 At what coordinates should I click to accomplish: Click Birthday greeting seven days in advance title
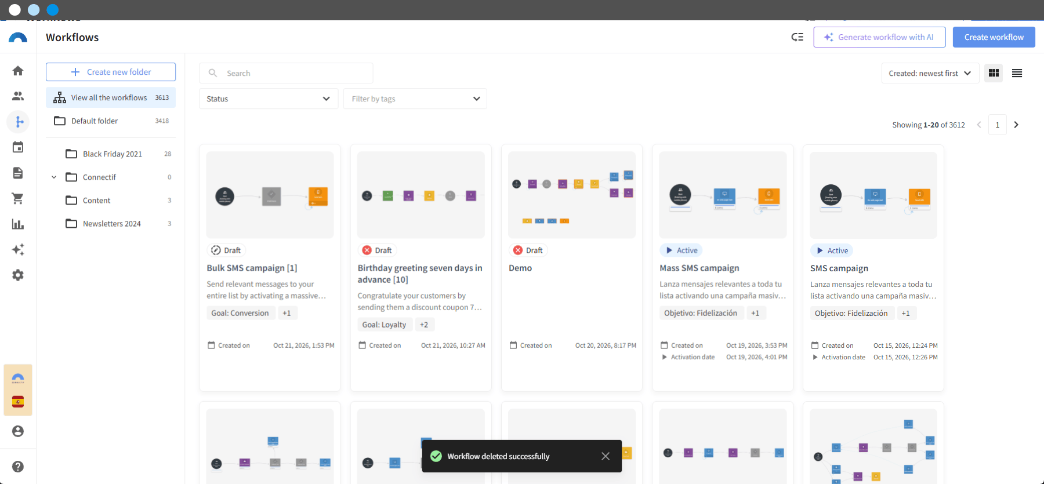[420, 274]
